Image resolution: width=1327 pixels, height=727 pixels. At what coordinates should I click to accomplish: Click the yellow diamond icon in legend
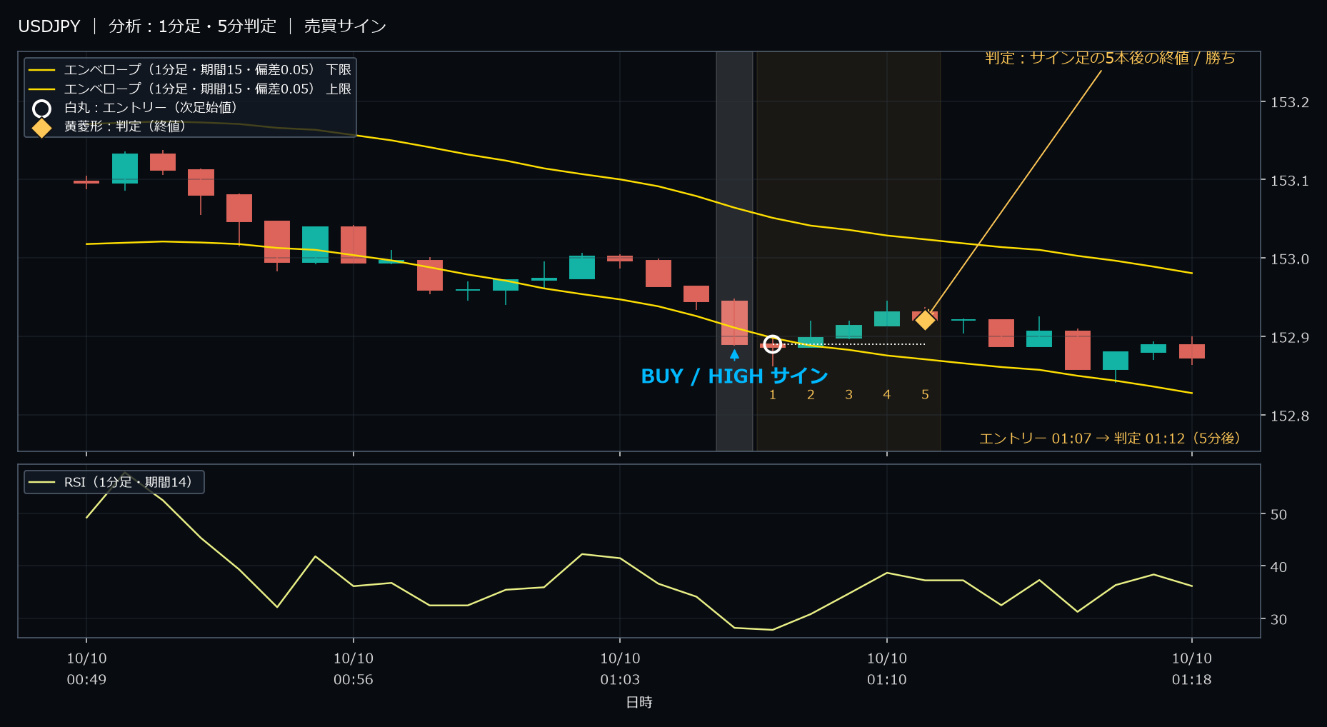pyautogui.click(x=41, y=127)
